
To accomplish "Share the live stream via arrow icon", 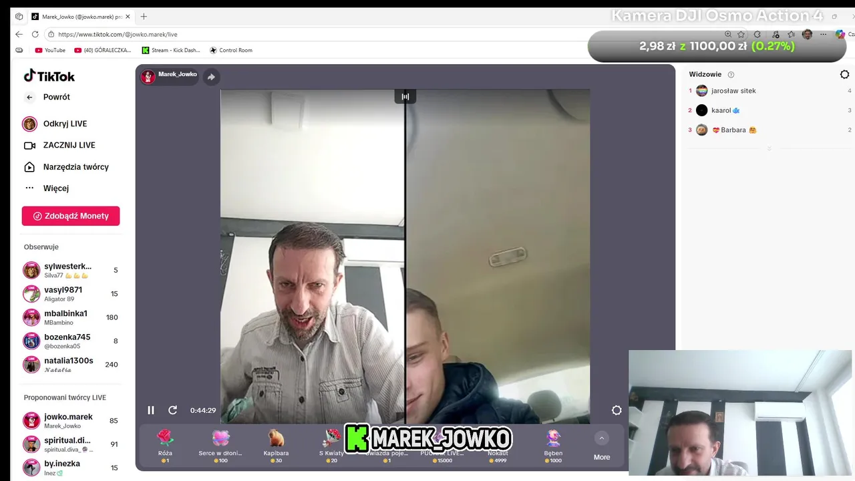I will click(211, 77).
